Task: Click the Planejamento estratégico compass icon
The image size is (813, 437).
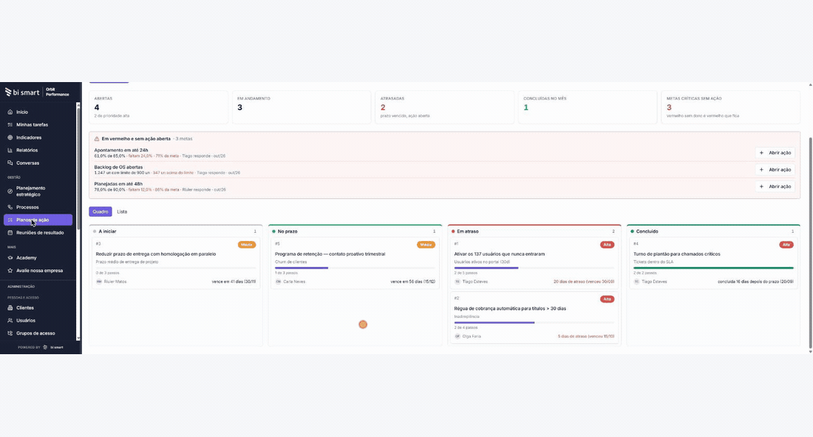Action: click(10, 191)
